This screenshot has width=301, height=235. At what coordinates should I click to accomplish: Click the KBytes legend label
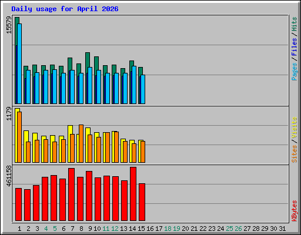coord(295,211)
